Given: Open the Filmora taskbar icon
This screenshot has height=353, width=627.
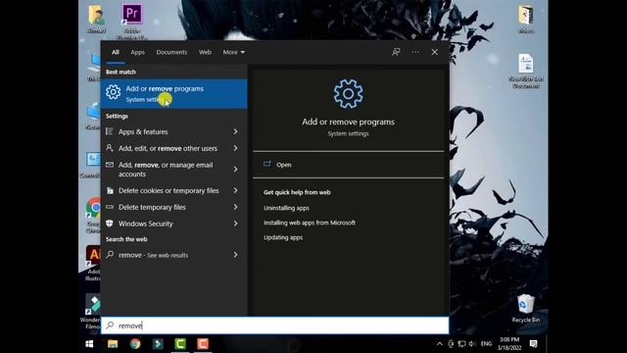Looking at the screenshot, I should pos(158,344).
